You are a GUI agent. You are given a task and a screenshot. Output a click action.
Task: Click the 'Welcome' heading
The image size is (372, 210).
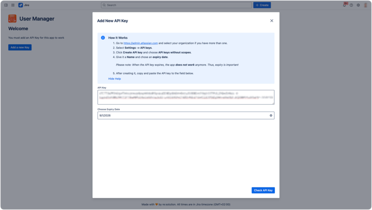18,29
